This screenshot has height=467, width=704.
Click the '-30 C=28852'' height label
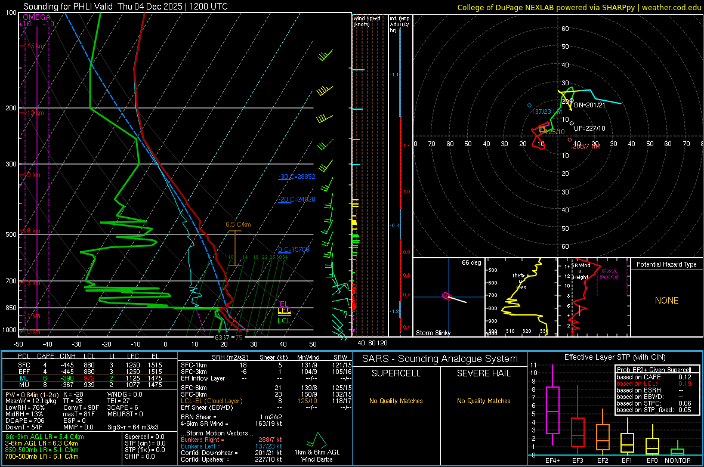297,177
